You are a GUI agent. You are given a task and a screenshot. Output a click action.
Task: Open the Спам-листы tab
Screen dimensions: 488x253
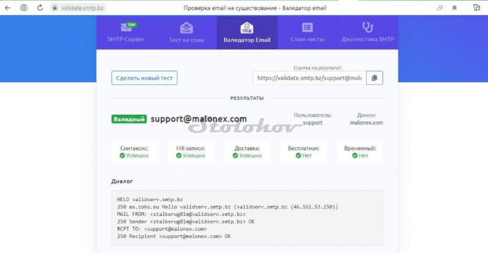click(307, 32)
